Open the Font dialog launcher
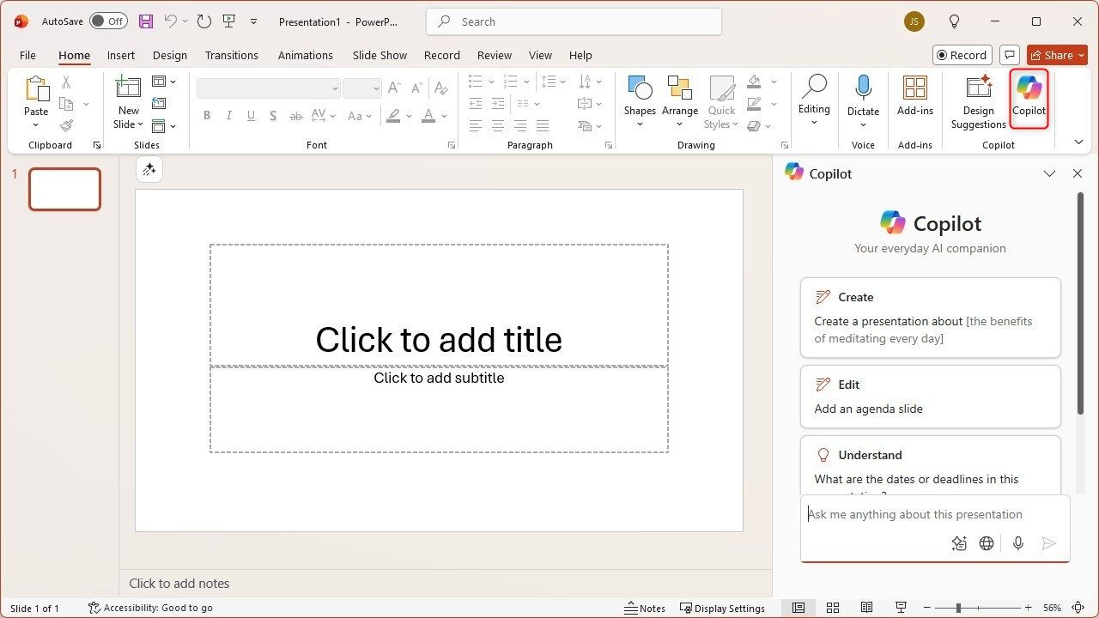The width and height of the screenshot is (1099, 618). pyautogui.click(x=452, y=146)
